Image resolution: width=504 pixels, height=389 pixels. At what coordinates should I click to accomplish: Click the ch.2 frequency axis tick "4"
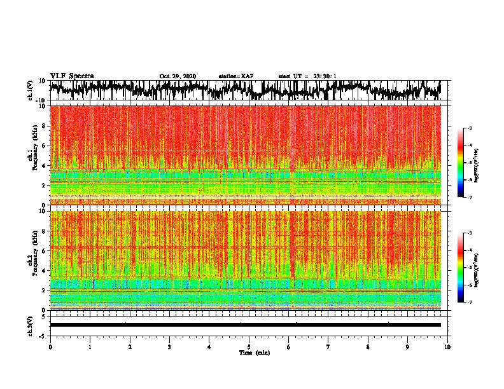pyautogui.click(x=44, y=271)
